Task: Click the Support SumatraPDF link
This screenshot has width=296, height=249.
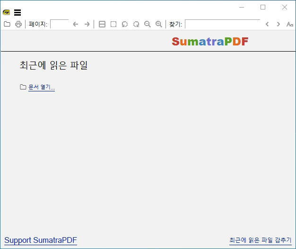Action: pos(41,240)
